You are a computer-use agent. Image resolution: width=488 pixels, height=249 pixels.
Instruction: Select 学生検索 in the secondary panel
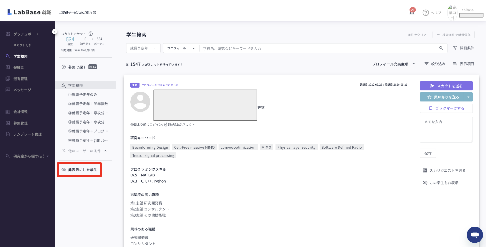tap(86, 86)
